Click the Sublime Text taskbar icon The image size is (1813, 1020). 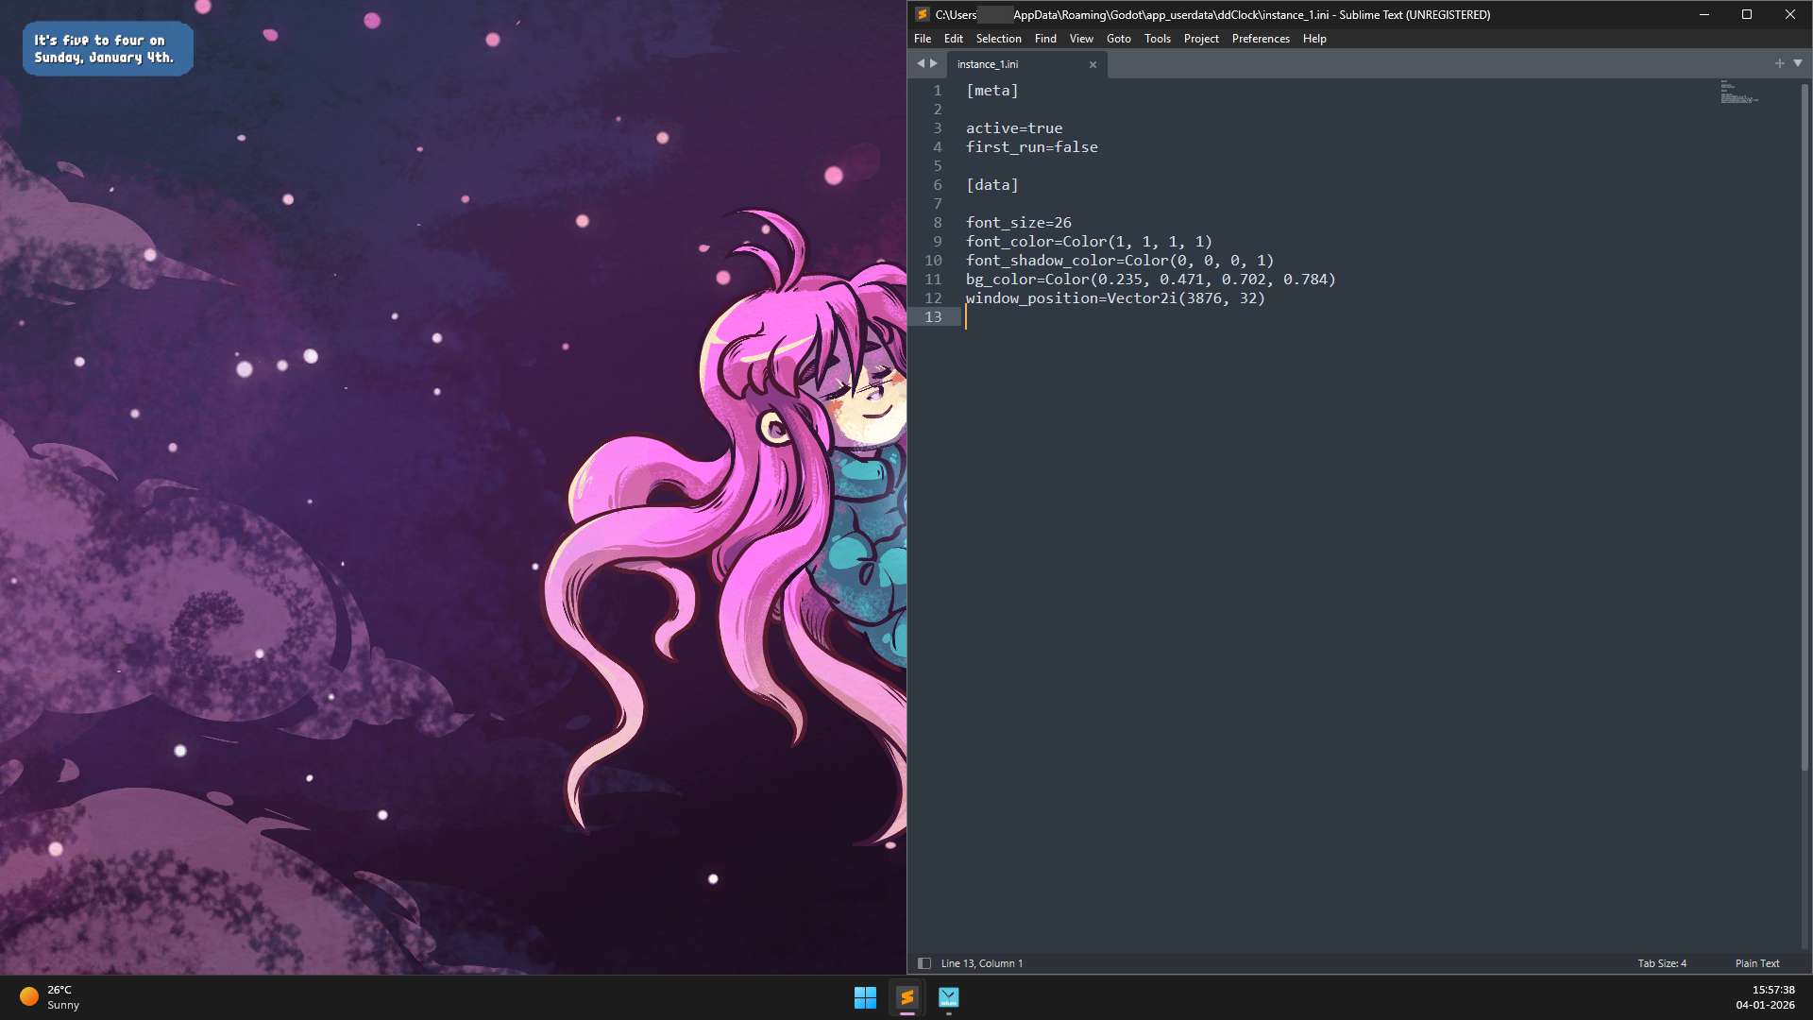[906, 997]
